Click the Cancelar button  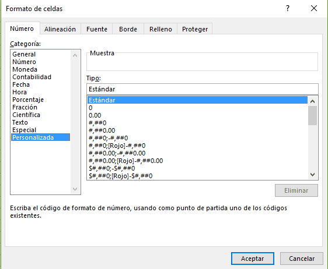pyautogui.click(x=302, y=259)
